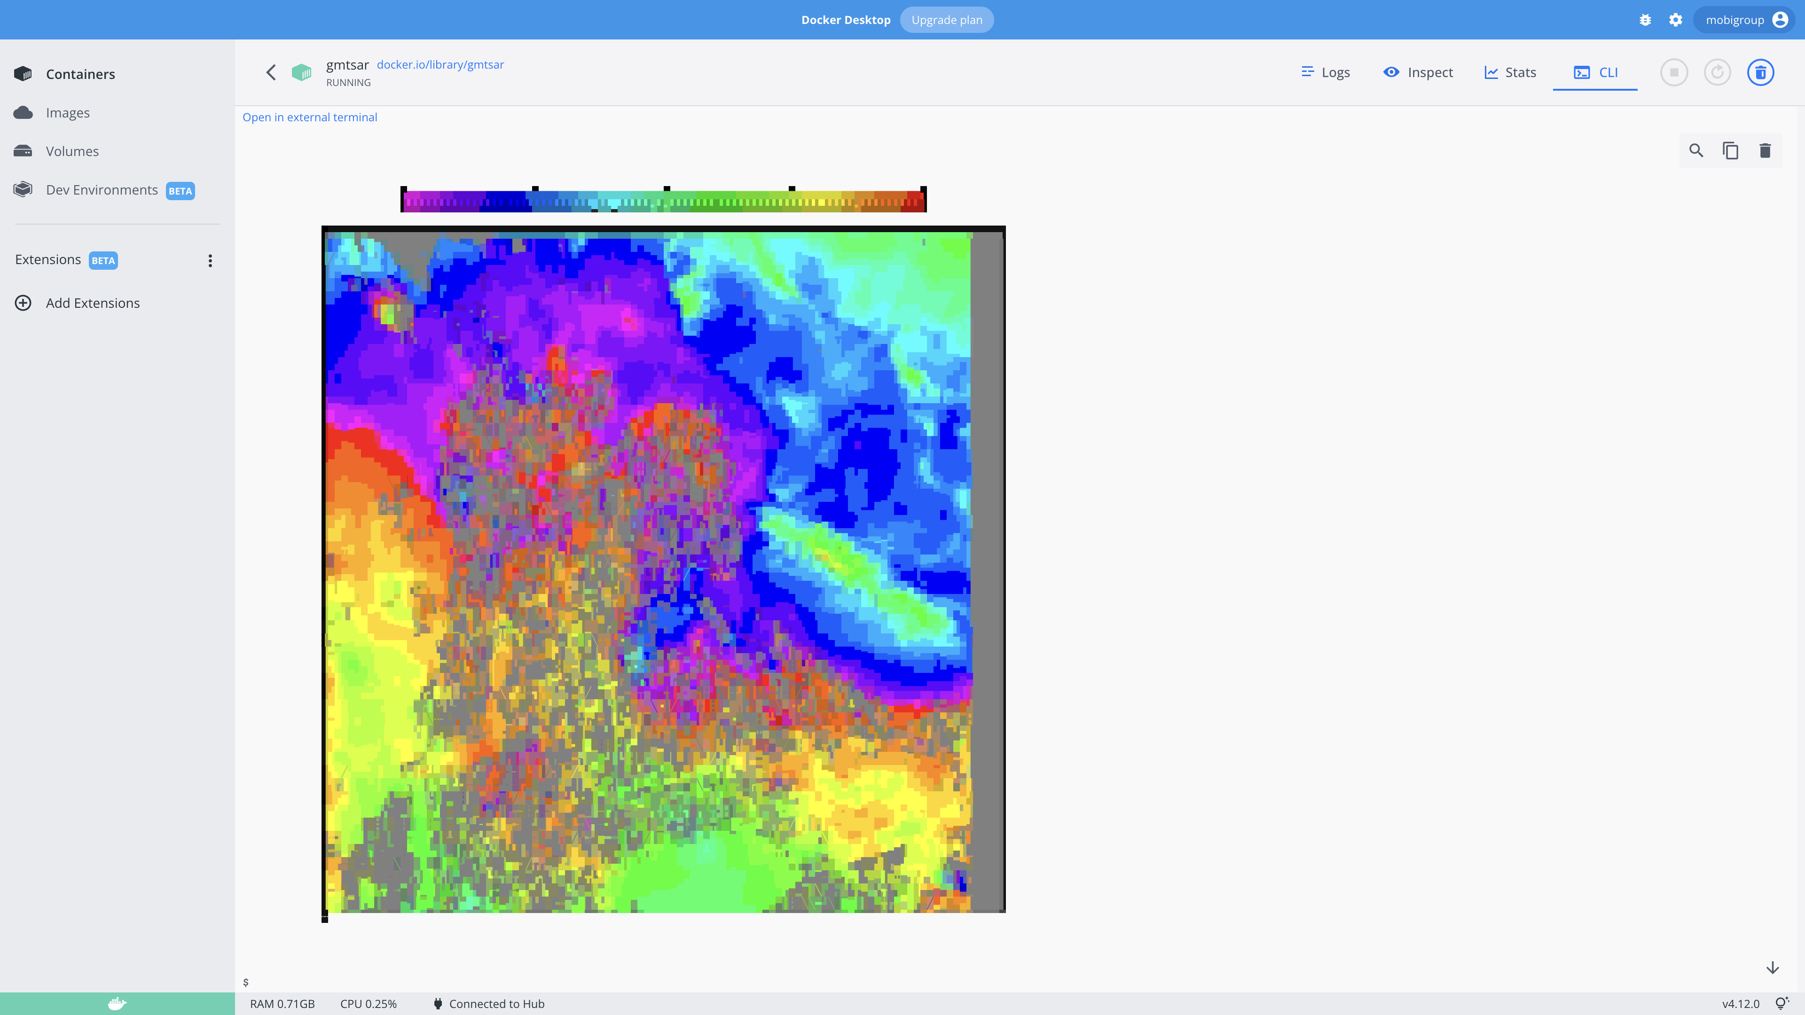Click the Upgrade plan button
The image size is (1805, 1015).
[x=946, y=20]
